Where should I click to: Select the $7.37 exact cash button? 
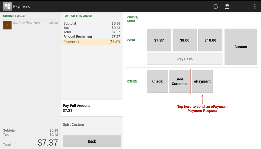point(159,40)
